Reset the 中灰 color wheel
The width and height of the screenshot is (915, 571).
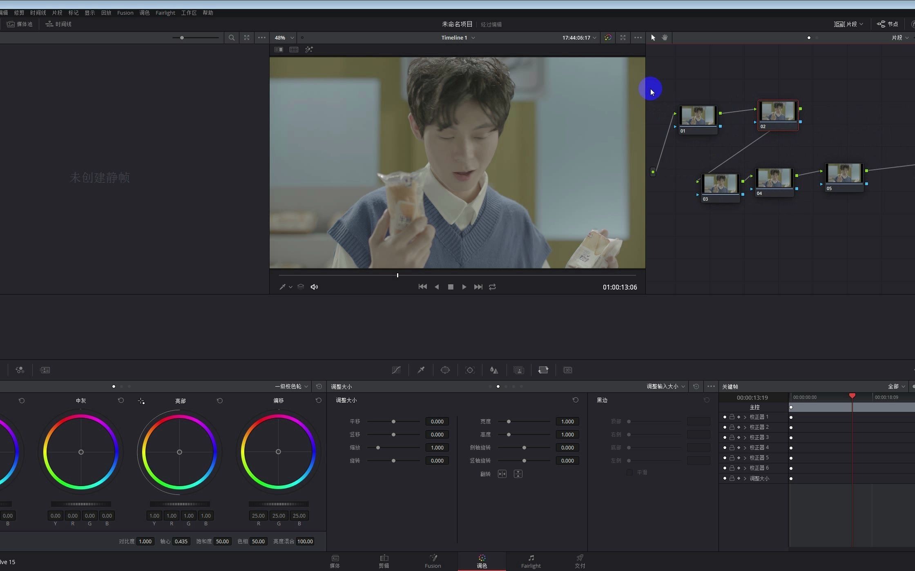point(121,401)
